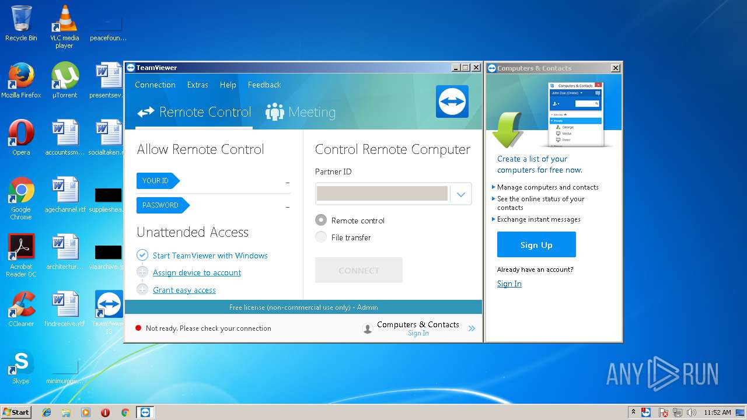This screenshot has width=747, height=420.
Task: Open the TeamViewer 13 desktop shortcut
Action: pyautogui.click(x=109, y=312)
